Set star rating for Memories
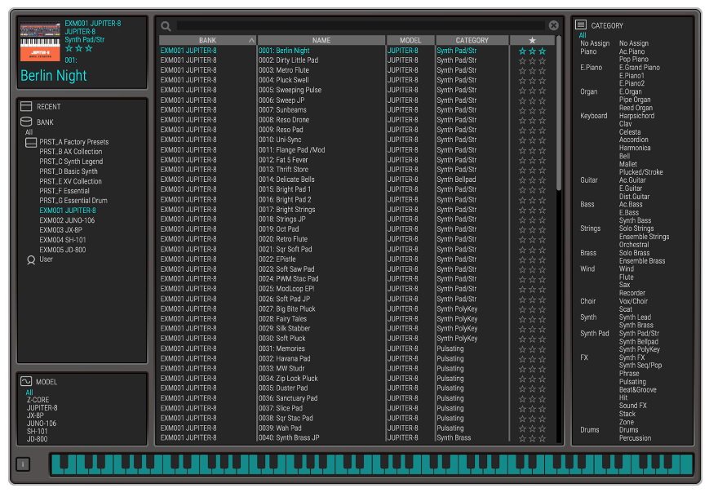The height and width of the screenshot is (497, 709). click(x=532, y=349)
